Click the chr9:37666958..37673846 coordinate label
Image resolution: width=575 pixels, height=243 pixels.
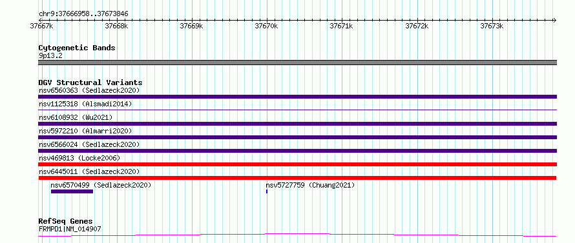click(x=83, y=14)
